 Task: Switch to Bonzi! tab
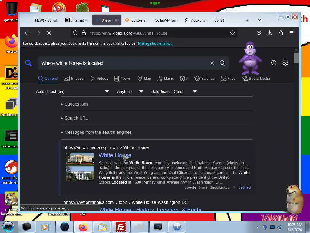[x=219, y=20]
